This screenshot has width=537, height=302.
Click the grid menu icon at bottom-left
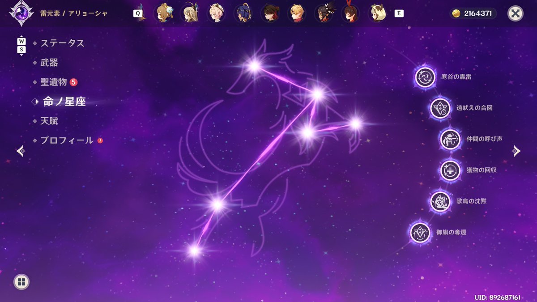pyautogui.click(x=21, y=281)
